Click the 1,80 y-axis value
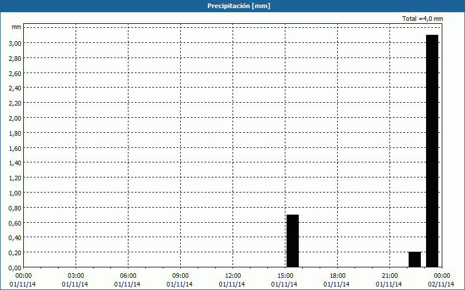 point(16,133)
